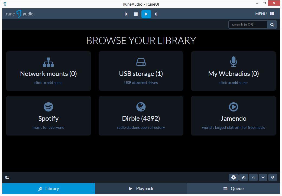Click 'click to add some' under My Webradios
The height and width of the screenshot is (196, 282).
(x=234, y=83)
